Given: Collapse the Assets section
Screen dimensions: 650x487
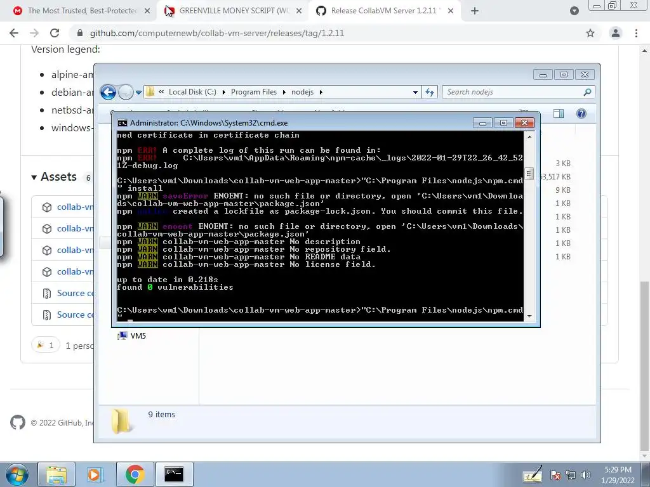Looking at the screenshot, I should [x=54, y=177].
